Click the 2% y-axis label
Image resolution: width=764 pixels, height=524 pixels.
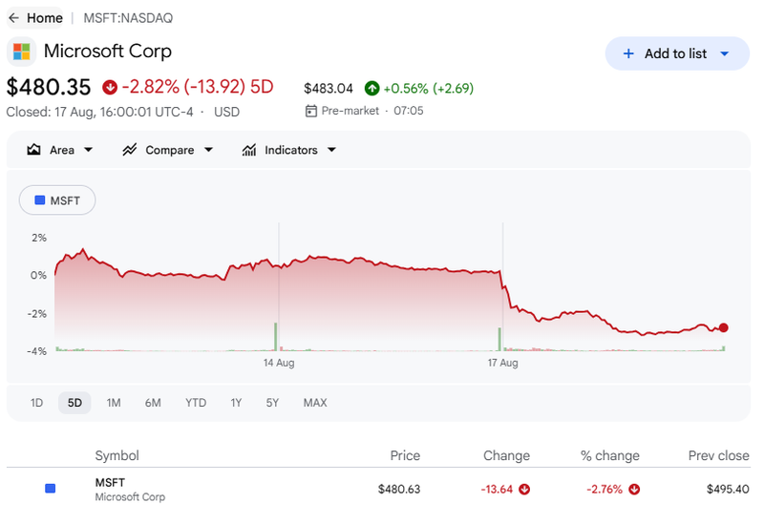pyautogui.click(x=39, y=238)
